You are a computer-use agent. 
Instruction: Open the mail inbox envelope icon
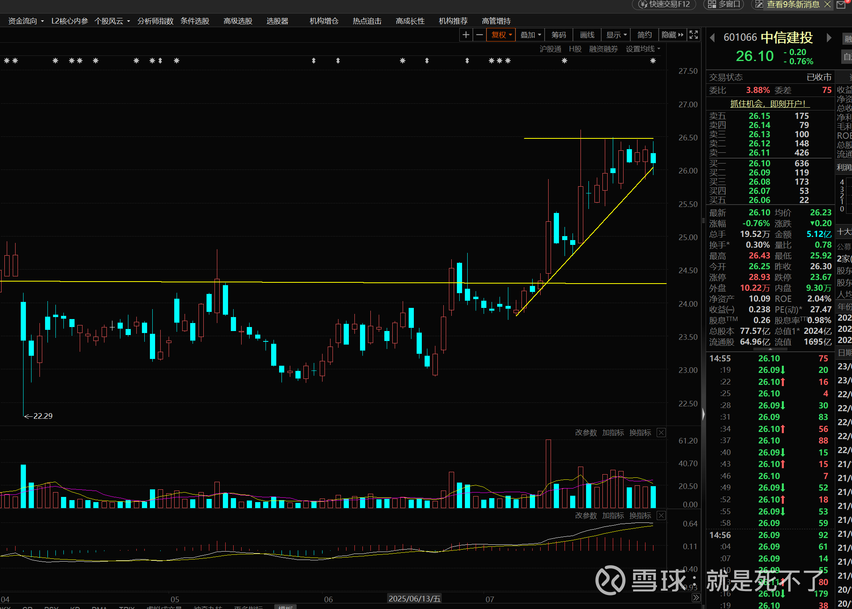tap(841, 5)
